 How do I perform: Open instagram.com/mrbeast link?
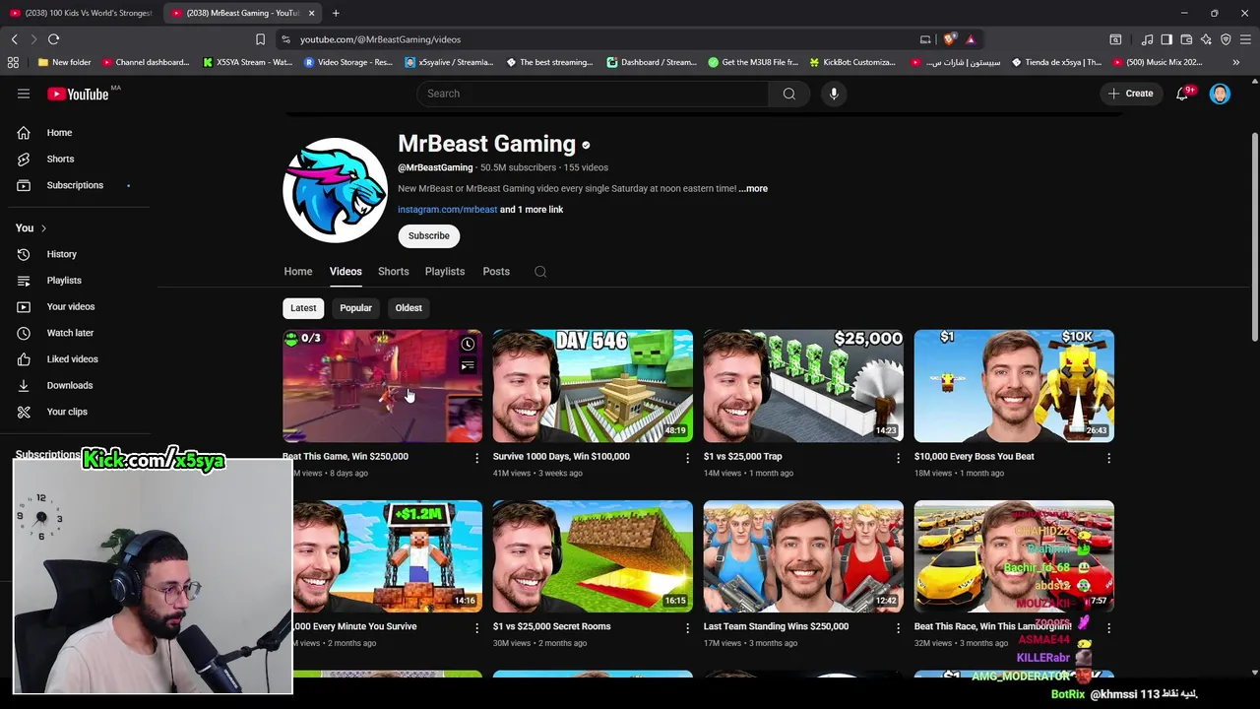point(447,210)
